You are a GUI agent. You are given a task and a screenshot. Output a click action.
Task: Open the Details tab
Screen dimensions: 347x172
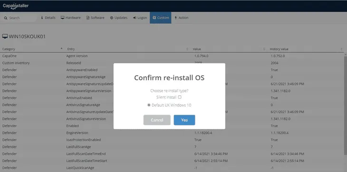pyautogui.click(x=48, y=18)
